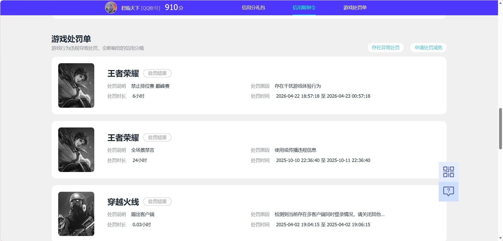
Task: Switch to 游戏处罚单 tab
Action: [x=355, y=8]
